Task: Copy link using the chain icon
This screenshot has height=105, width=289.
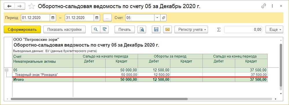Action: coord(264,6)
